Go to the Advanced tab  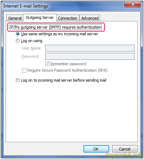90,18
